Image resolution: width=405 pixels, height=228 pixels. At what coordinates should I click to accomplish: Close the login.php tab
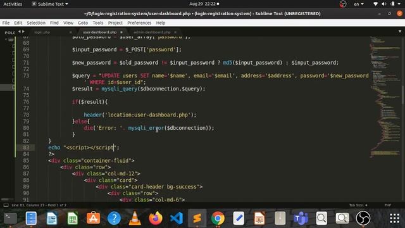(70, 32)
